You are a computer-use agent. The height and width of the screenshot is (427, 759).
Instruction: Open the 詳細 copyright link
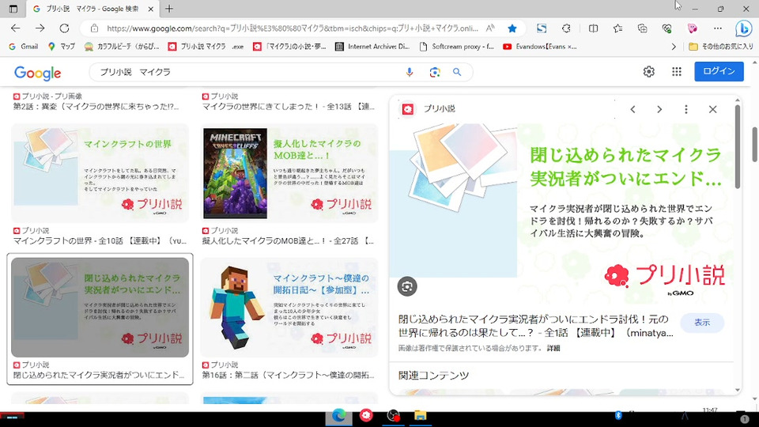[553, 348]
